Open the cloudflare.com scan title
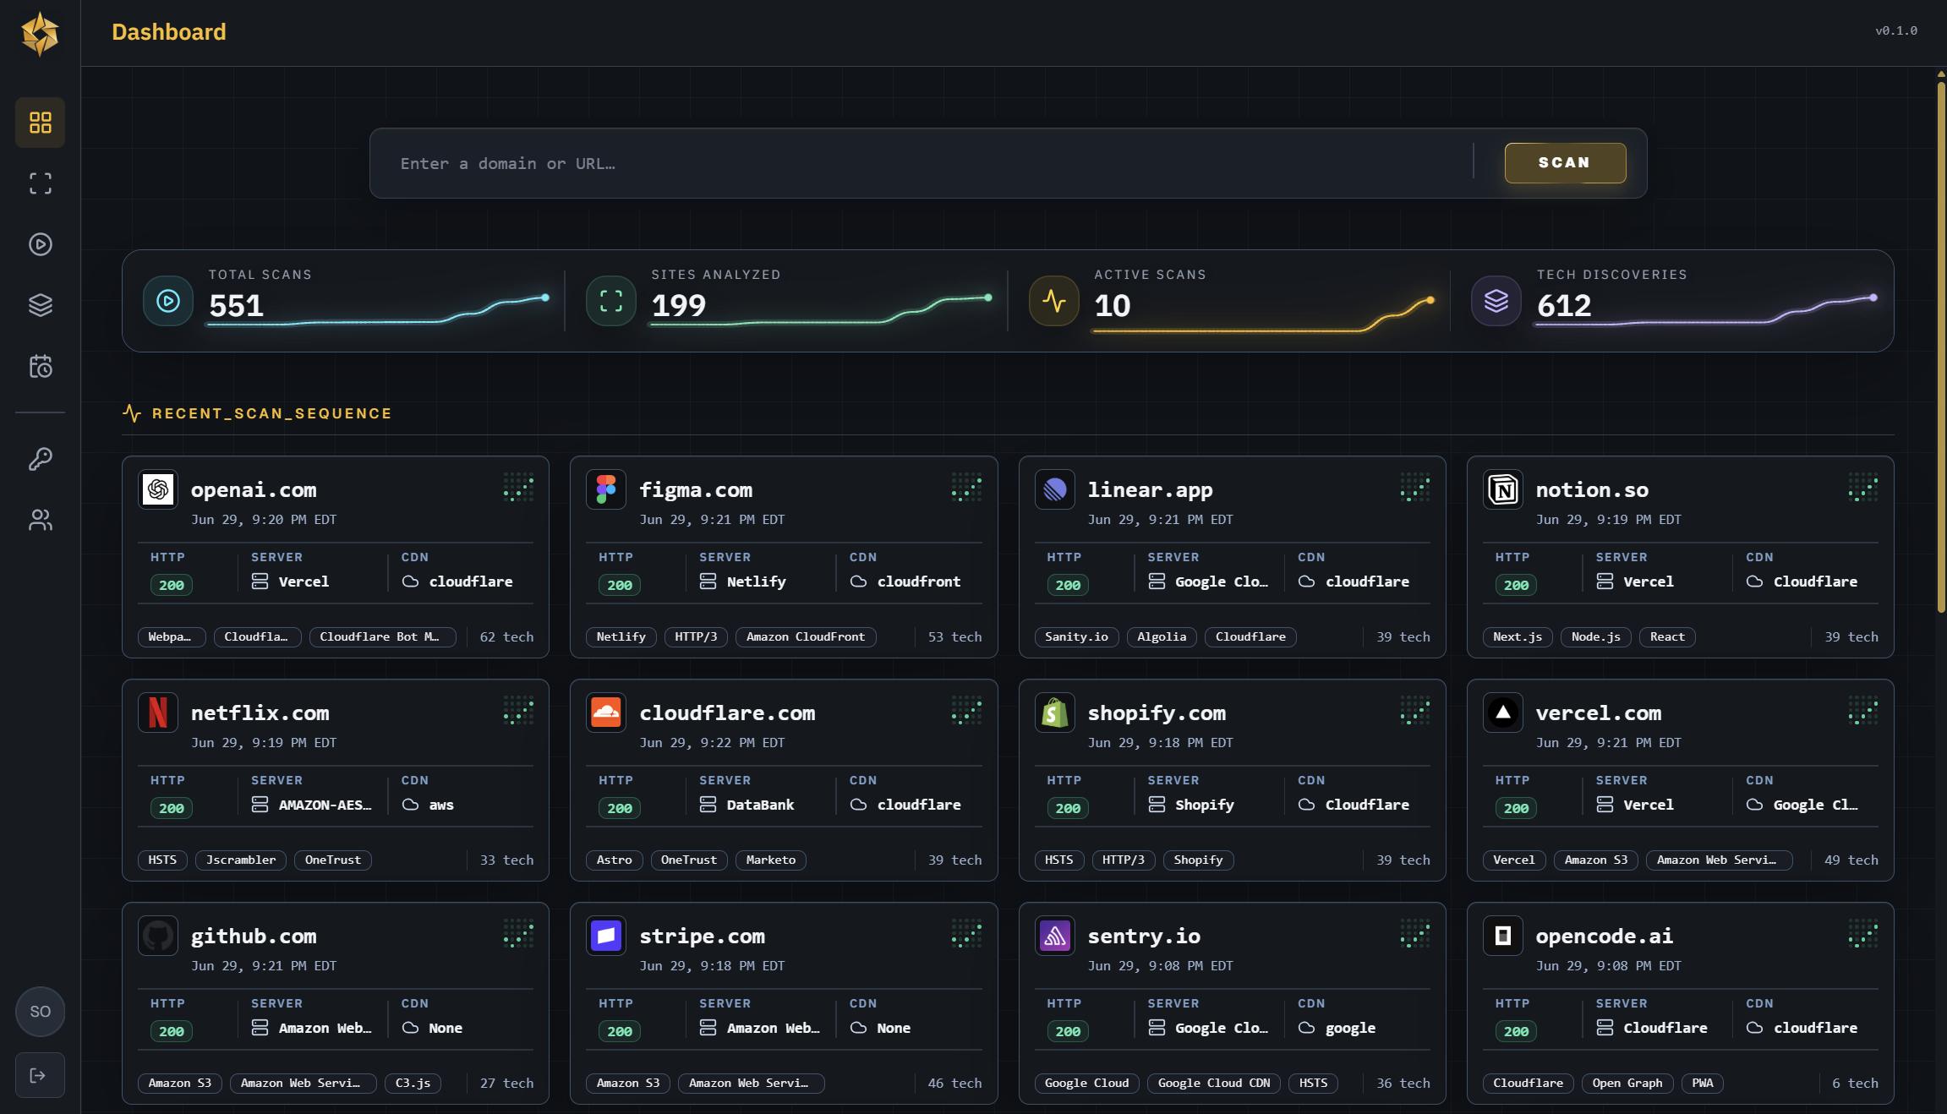The height and width of the screenshot is (1114, 1947). click(x=727, y=713)
